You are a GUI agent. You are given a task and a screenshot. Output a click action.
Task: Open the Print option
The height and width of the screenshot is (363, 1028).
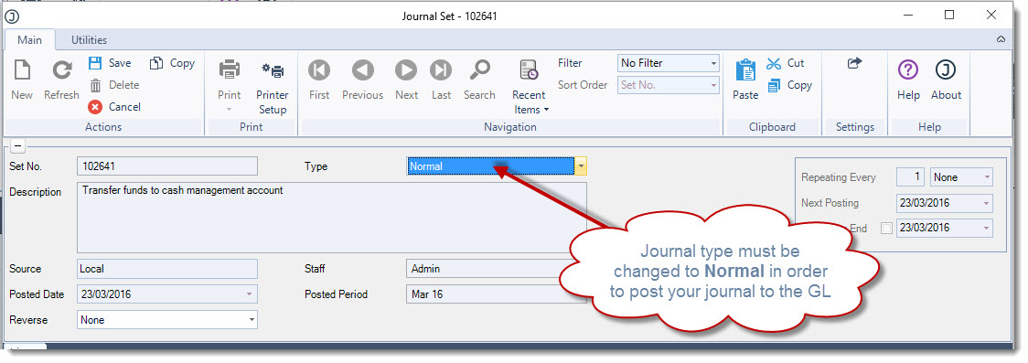[x=230, y=79]
